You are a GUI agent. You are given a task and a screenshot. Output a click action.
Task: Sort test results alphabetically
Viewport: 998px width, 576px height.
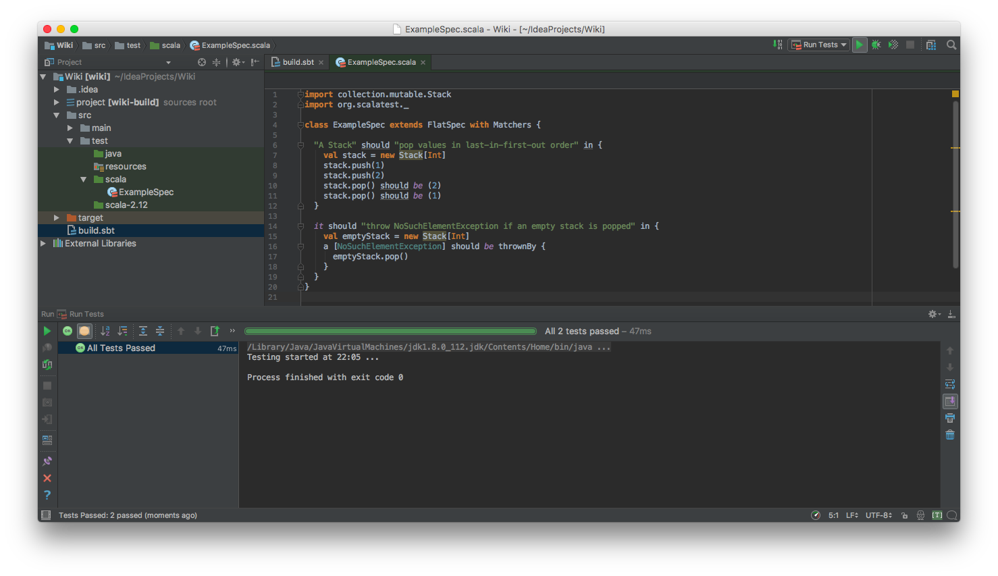click(x=105, y=331)
